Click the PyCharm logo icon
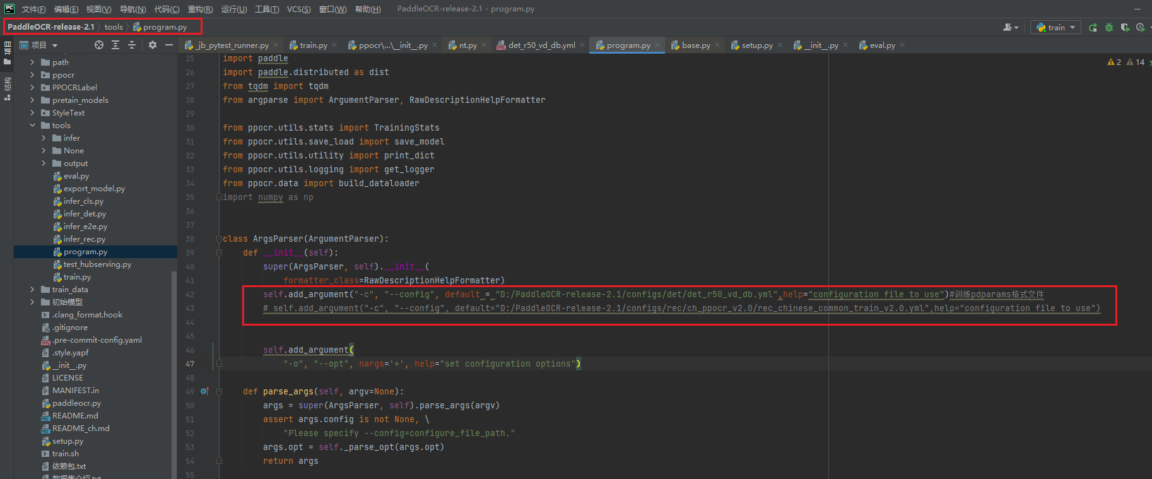Viewport: 1152px width, 479px height. point(9,9)
